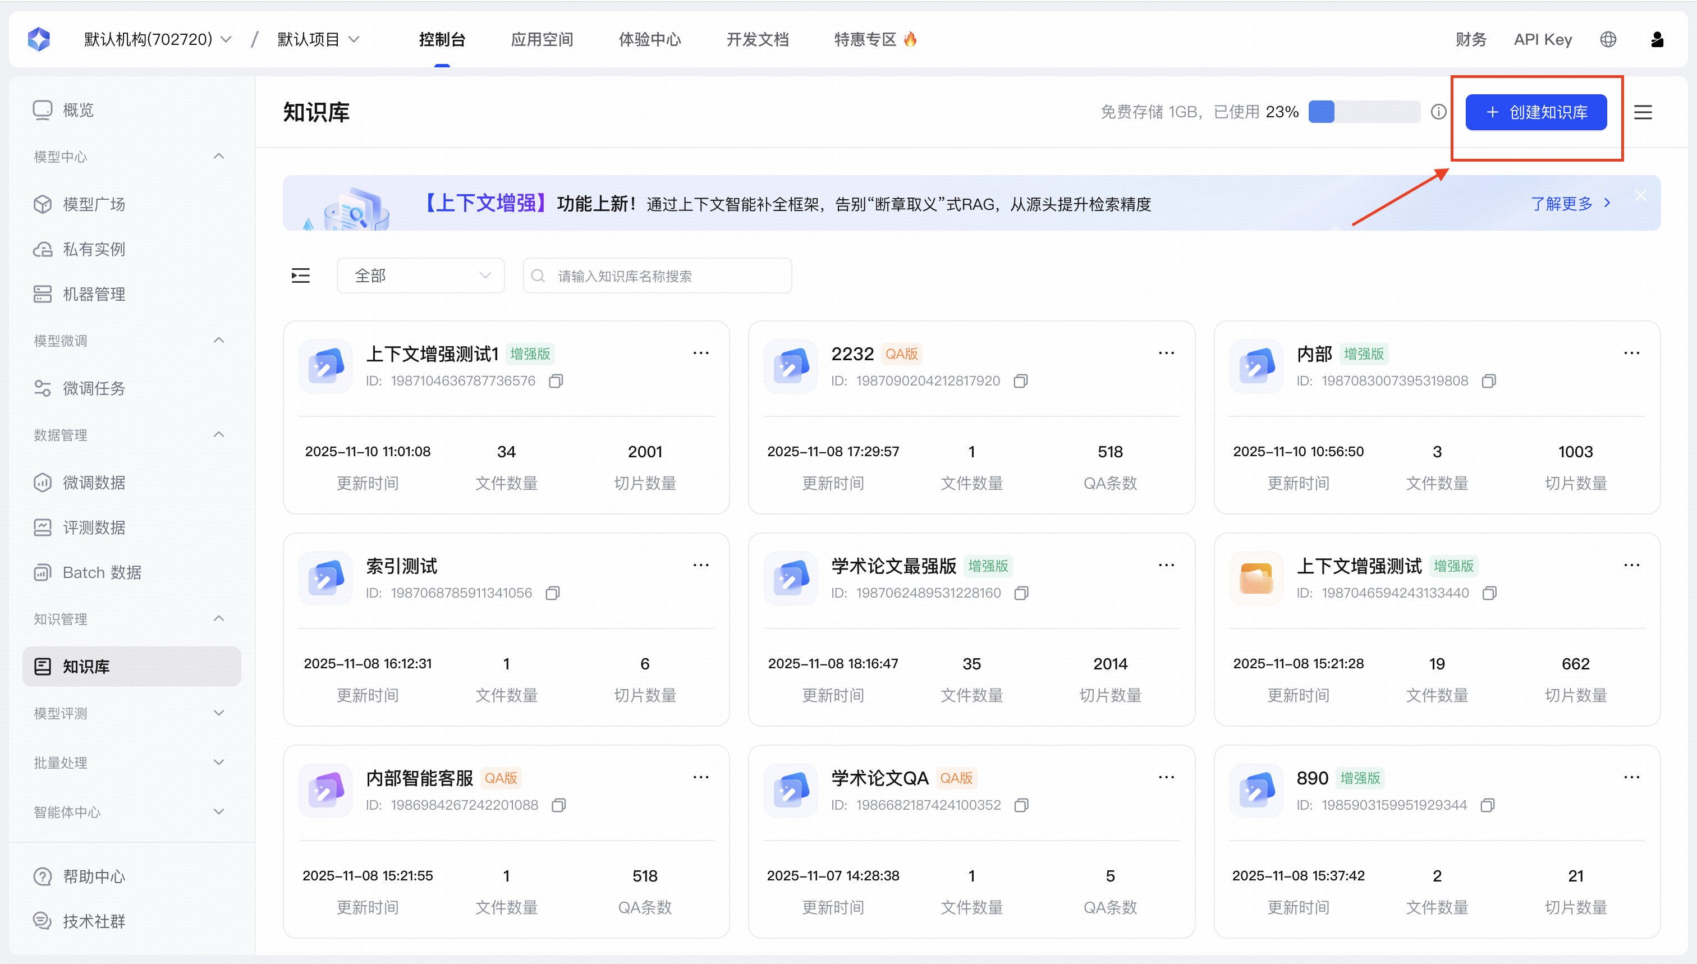Open user profile avatar icon
This screenshot has height=964, width=1697.
[x=1657, y=40]
